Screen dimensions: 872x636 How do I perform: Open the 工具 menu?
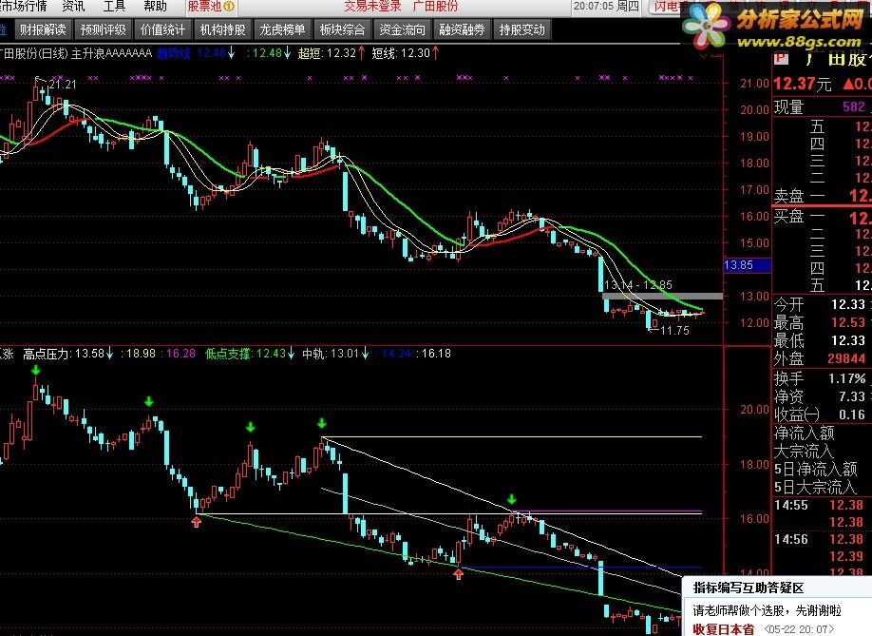[x=114, y=6]
